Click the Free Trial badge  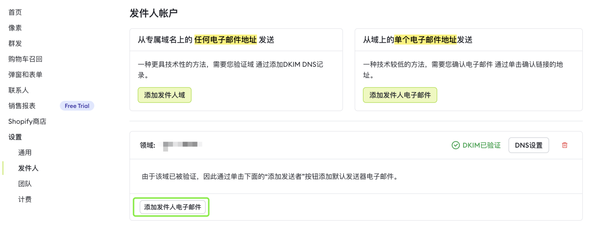[x=77, y=106]
